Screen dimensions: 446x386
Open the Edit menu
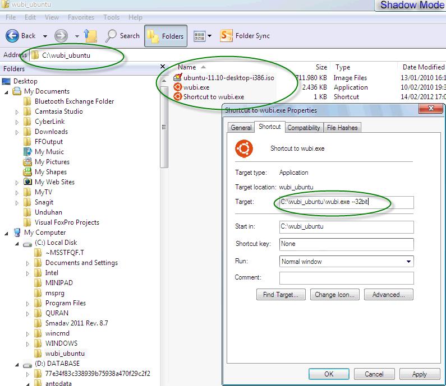tap(30, 17)
